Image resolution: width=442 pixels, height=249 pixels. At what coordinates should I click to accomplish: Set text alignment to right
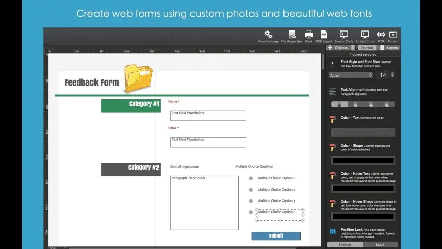[371, 104]
